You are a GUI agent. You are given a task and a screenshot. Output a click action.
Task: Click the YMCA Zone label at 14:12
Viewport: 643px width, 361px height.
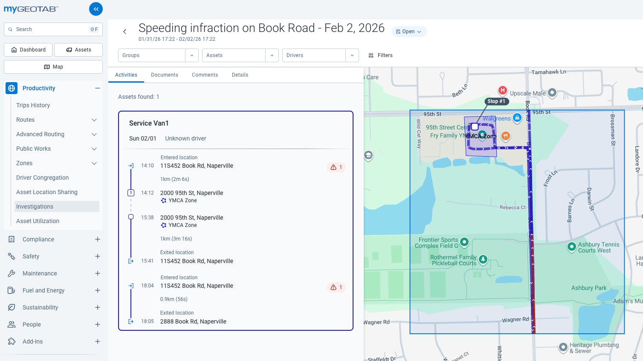182,201
